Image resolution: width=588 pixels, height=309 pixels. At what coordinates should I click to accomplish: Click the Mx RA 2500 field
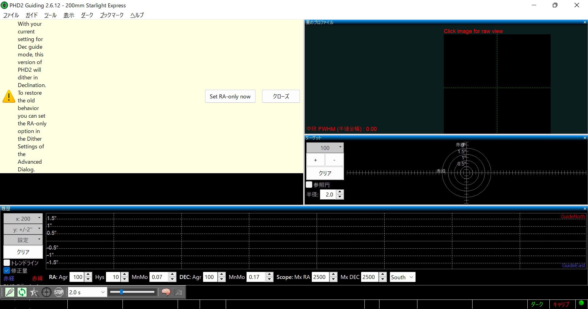[x=321, y=277]
